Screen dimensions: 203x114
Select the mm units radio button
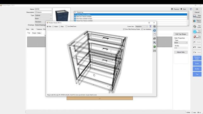click(192, 112)
